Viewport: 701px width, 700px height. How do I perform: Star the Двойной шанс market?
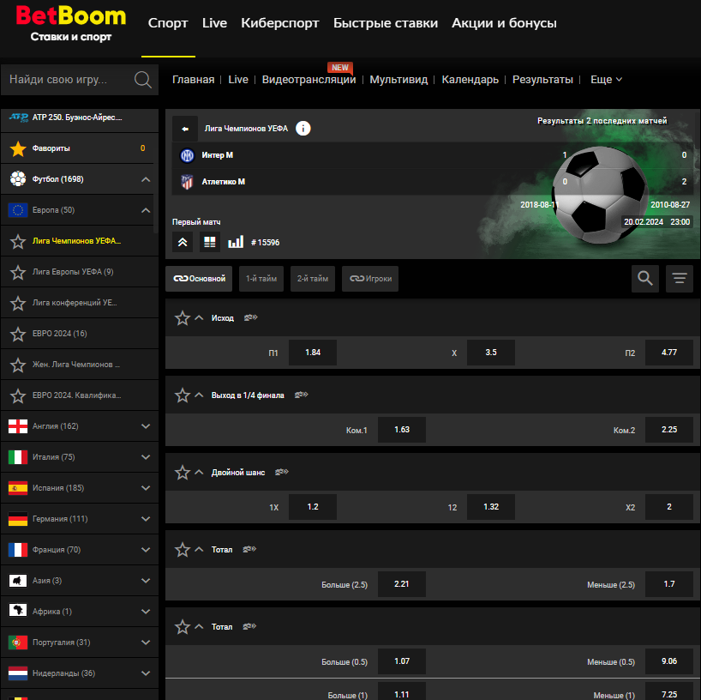point(183,473)
